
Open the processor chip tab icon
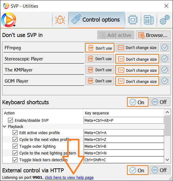coord(133,20)
